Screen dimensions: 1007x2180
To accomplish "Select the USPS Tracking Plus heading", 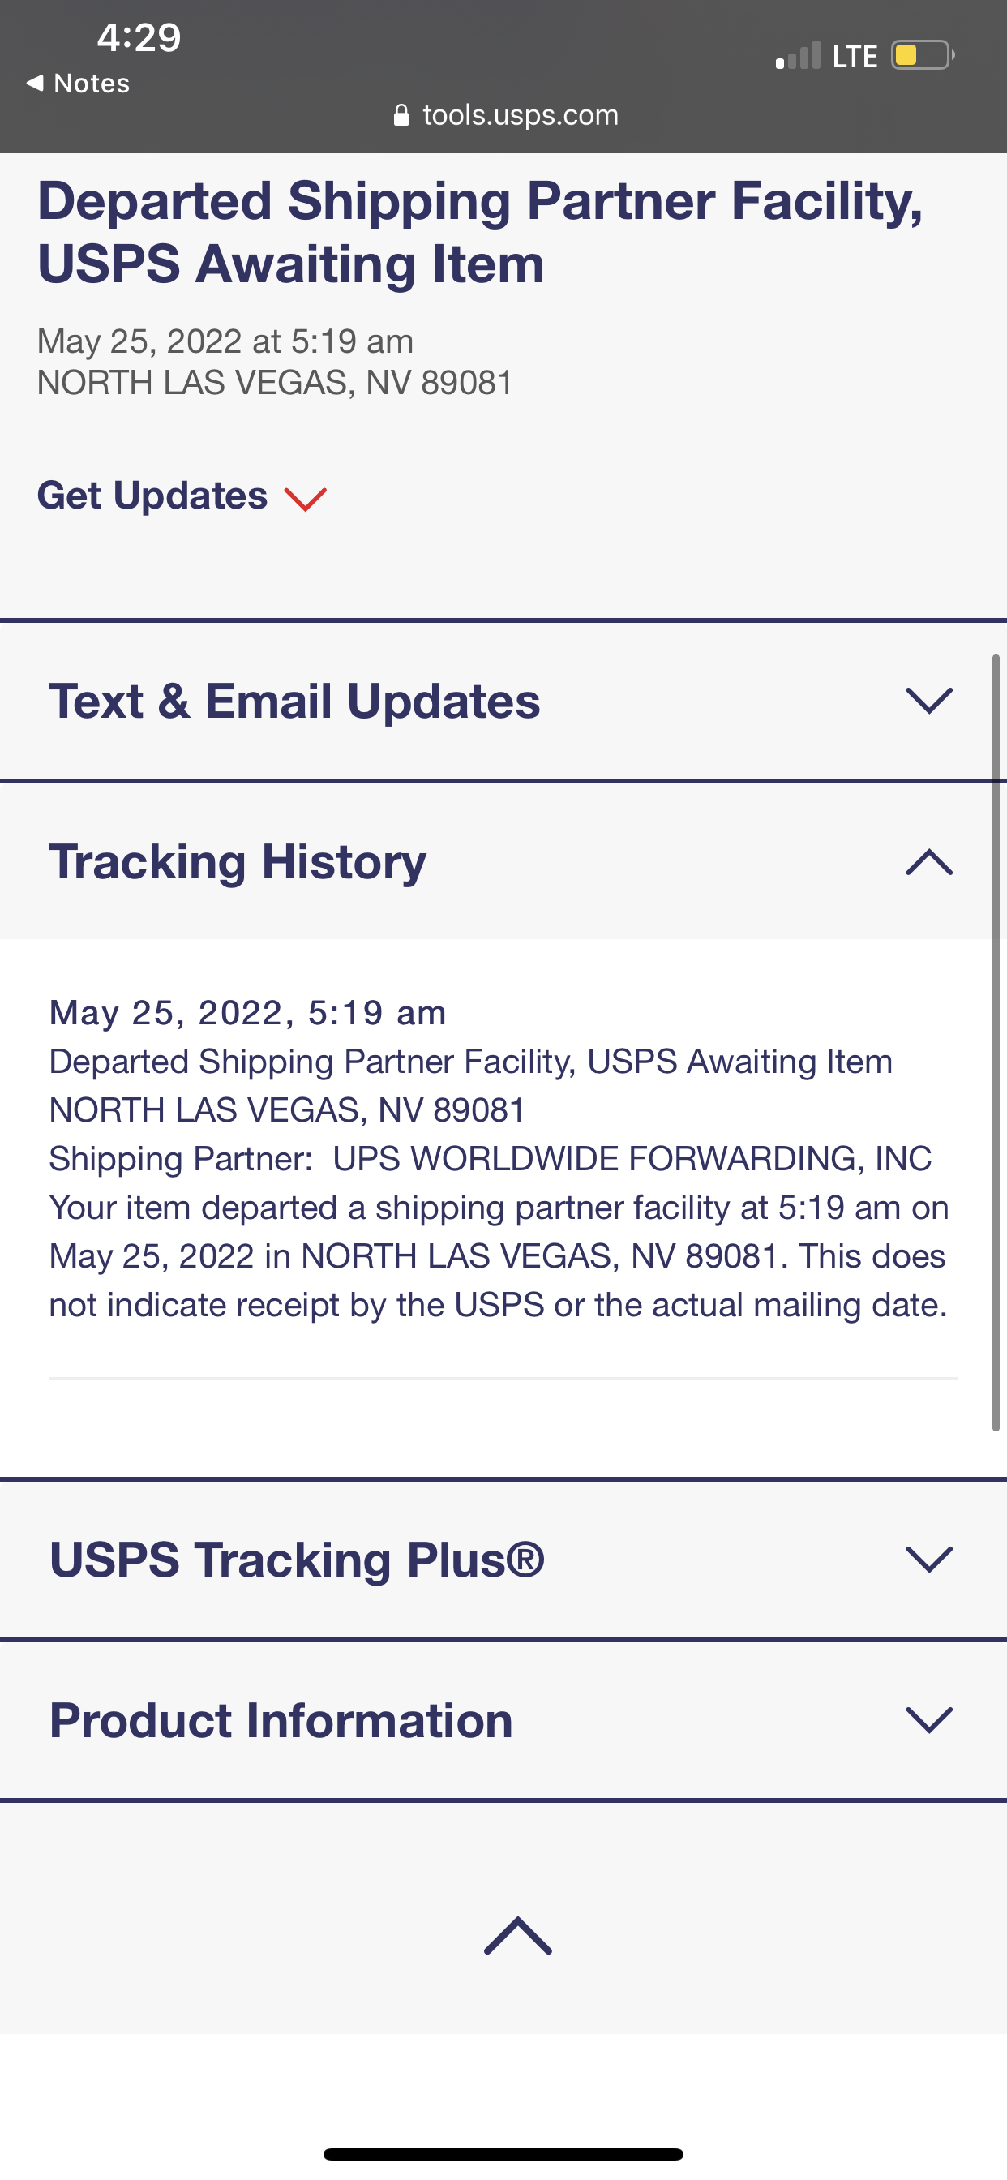I will coord(297,1559).
